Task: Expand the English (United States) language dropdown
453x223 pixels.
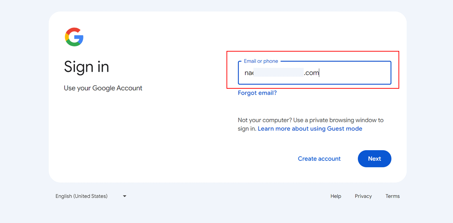Action: pos(91,196)
